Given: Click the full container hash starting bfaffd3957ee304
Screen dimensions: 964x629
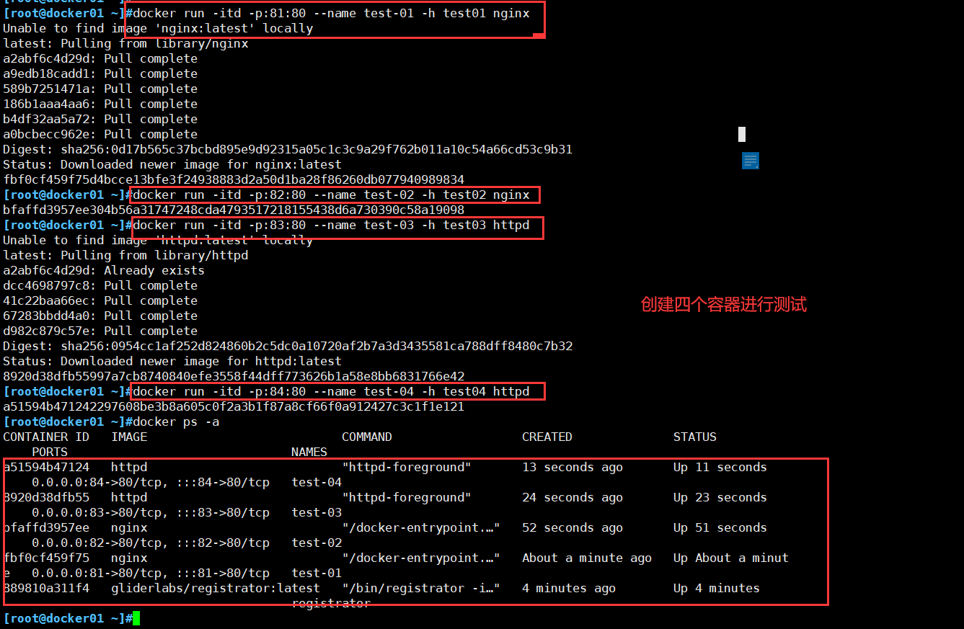Looking at the screenshot, I should tap(234, 210).
